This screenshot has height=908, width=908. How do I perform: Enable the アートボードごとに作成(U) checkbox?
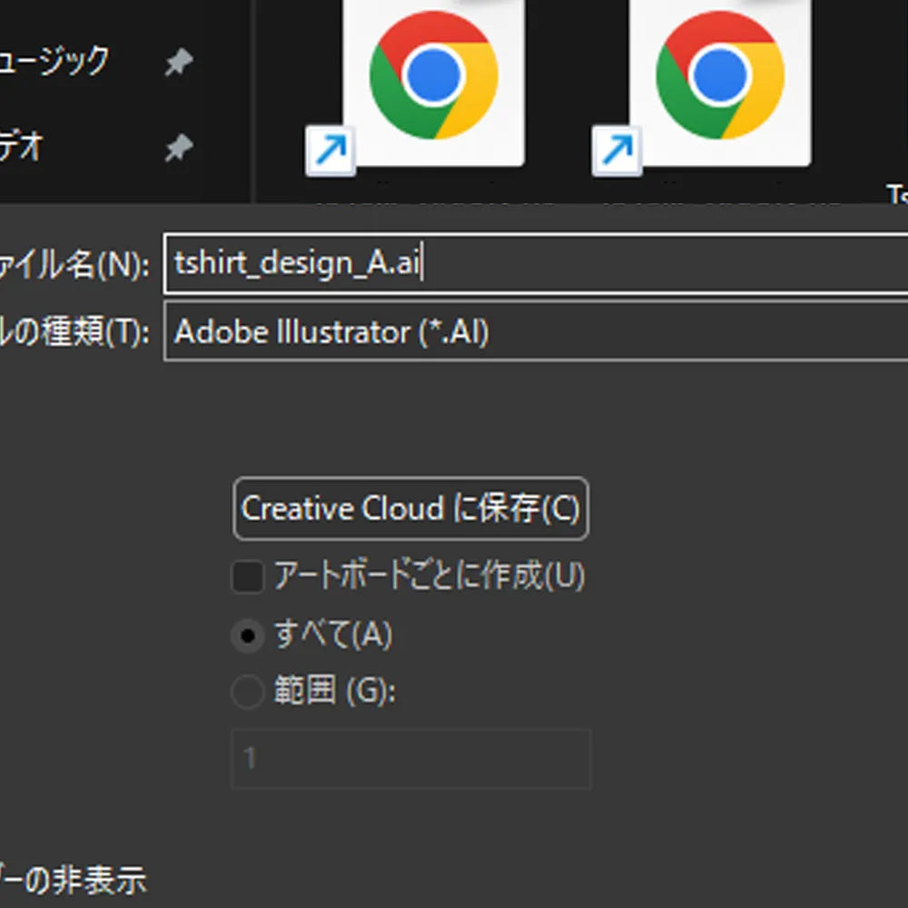[x=247, y=576]
